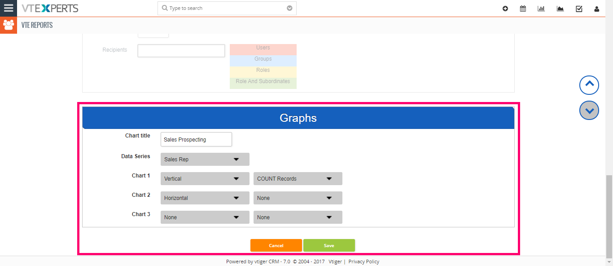
Task: Click the Chart title input field
Action: [196, 139]
